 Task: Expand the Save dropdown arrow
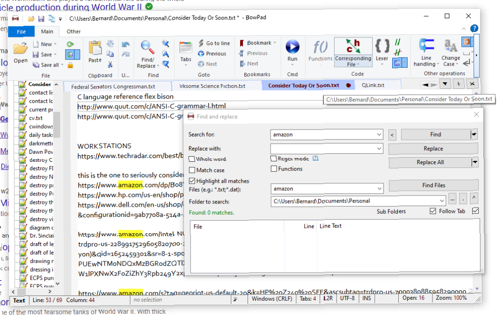tap(55, 54)
